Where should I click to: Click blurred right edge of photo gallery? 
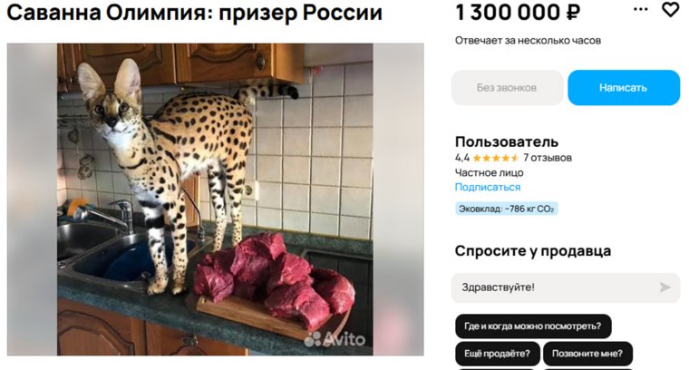click(x=399, y=200)
